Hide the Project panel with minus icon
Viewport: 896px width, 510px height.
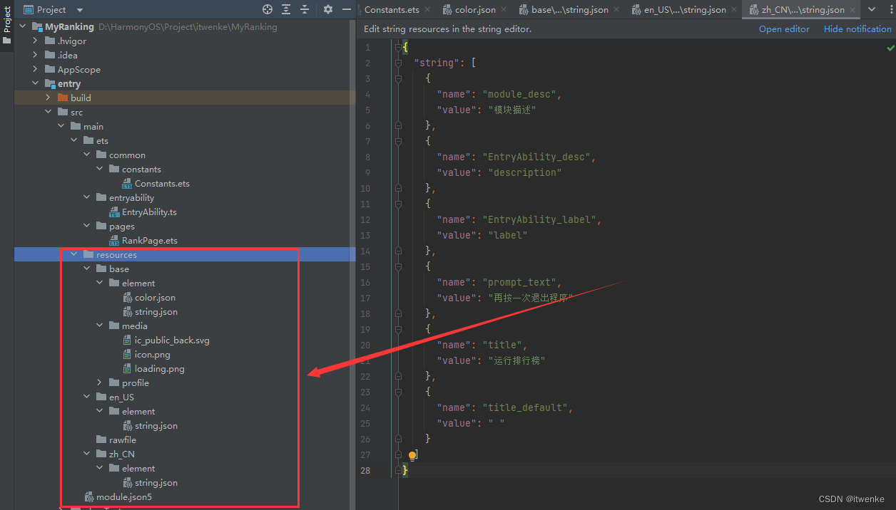click(x=346, y=9)
